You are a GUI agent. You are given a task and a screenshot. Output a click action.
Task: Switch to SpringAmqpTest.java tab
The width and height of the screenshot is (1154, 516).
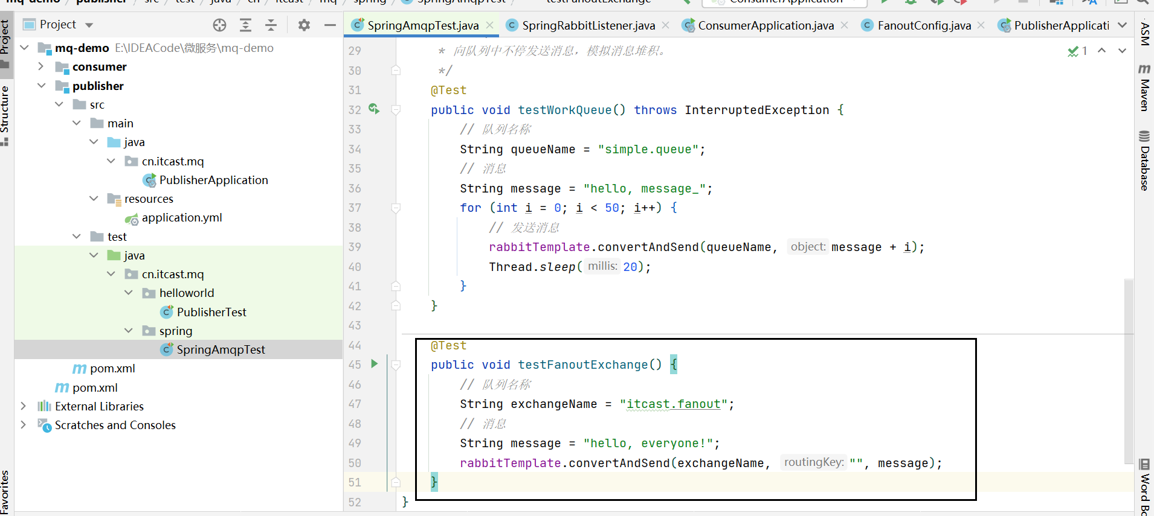(x=423, y=25)
